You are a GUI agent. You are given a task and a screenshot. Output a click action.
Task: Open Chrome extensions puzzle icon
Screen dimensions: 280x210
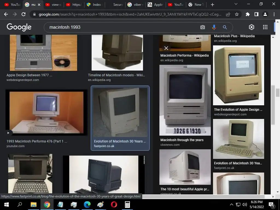click(x=248, y=14)
